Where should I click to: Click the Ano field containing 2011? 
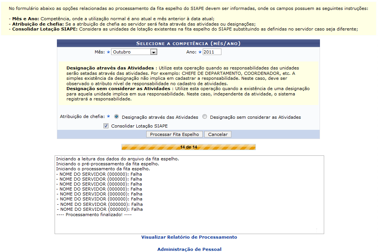[x=212, y=52]
